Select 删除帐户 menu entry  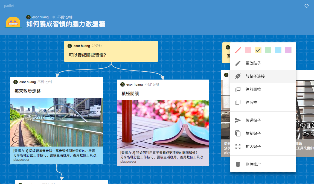[x=263, y=164]
